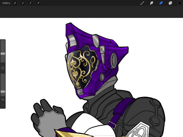Activate the Transform arrow tool
The height and width of the screenshot is (137, 183).
point(38,3)
